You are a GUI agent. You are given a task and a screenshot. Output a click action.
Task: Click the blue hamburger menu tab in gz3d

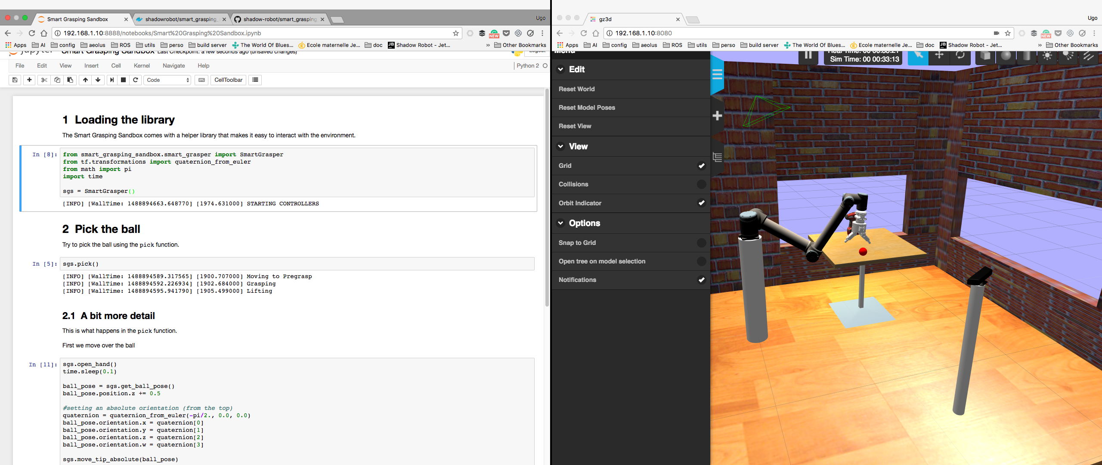pos(717,74)
